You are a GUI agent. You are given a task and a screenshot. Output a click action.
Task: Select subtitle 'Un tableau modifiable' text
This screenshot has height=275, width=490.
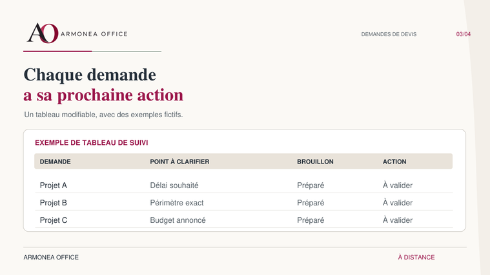[x=103, y=115]
